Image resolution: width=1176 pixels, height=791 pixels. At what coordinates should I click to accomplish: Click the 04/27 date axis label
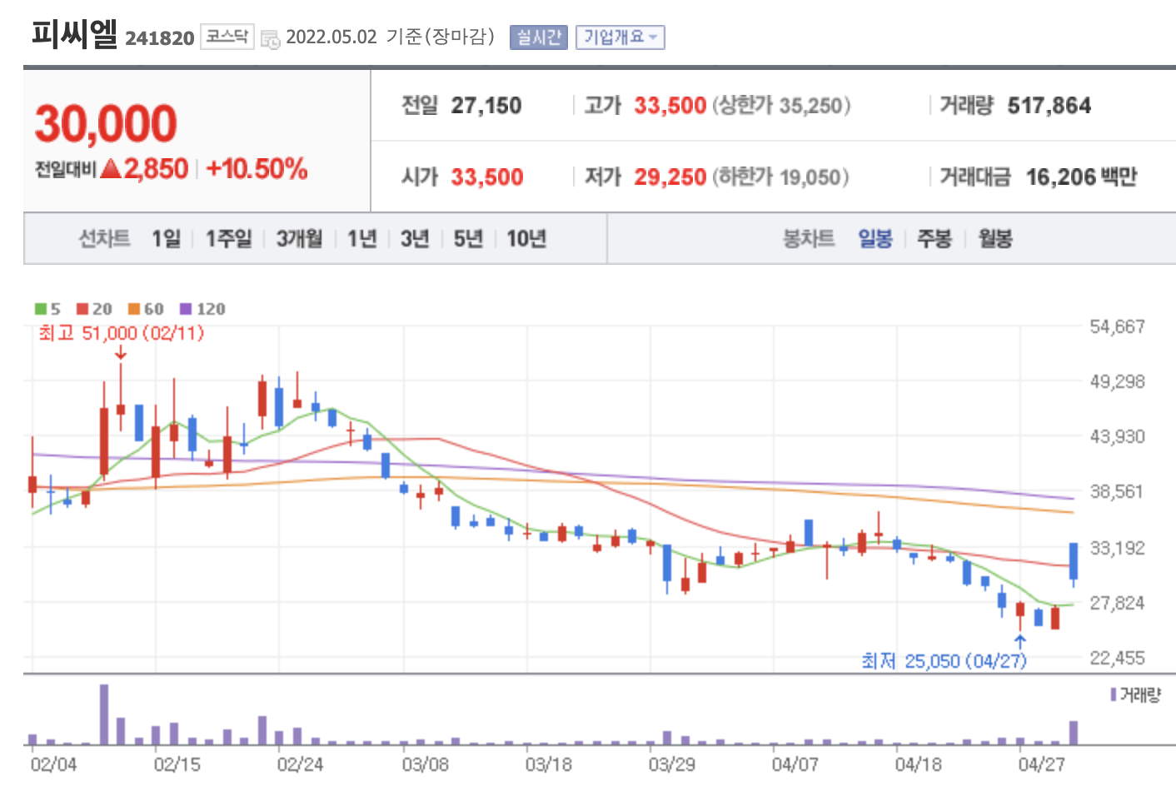[1041, 764]
